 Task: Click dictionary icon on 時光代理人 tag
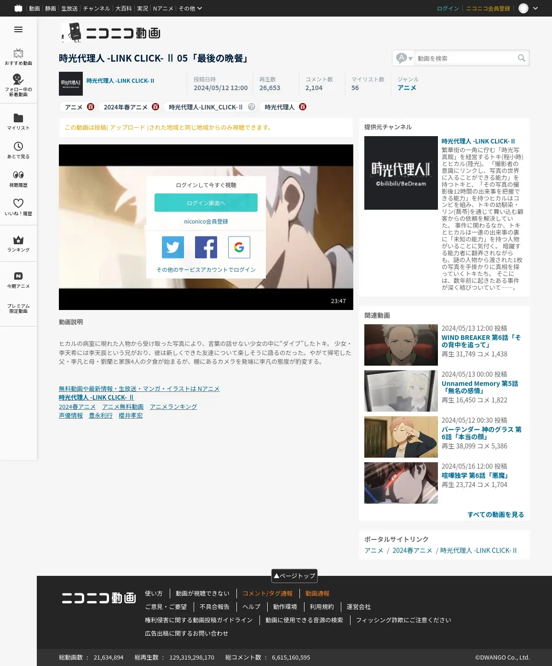click(x=303, y=107)
